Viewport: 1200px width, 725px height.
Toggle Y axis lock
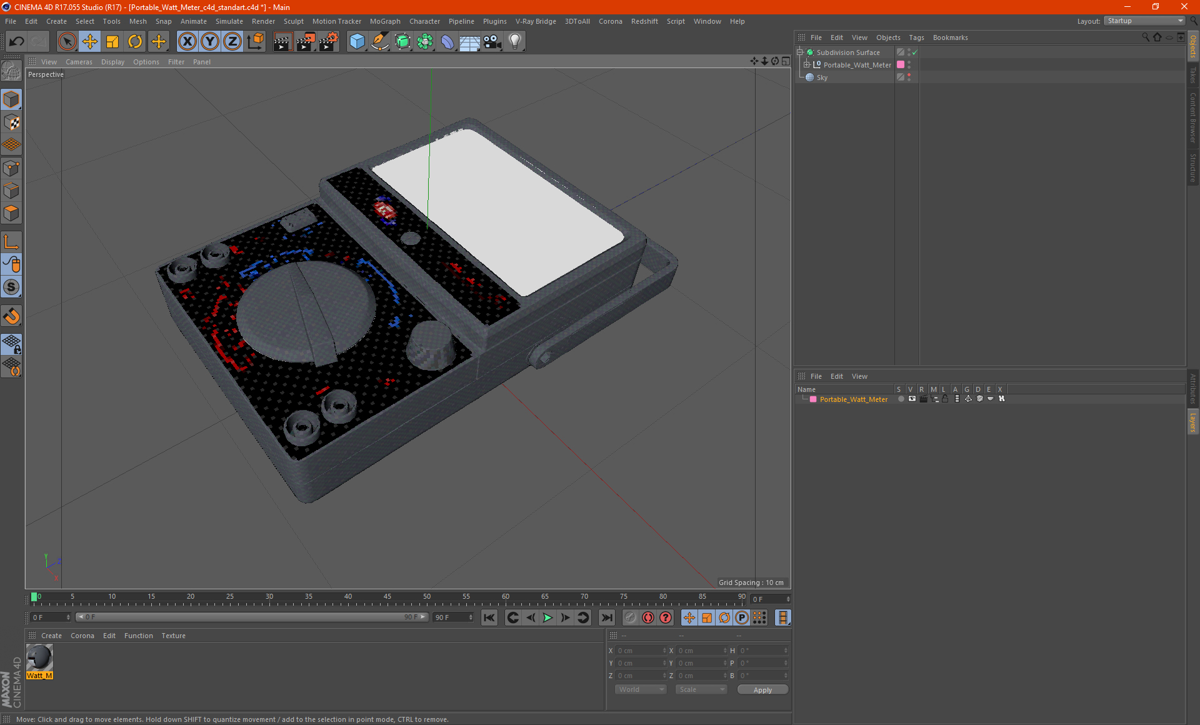click(210, 42)
